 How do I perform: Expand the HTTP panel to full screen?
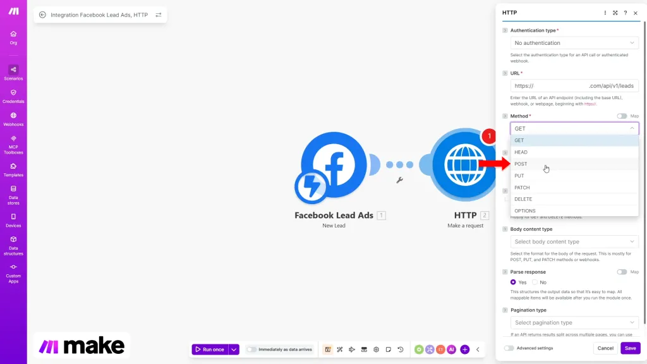(x=615, y=13)
